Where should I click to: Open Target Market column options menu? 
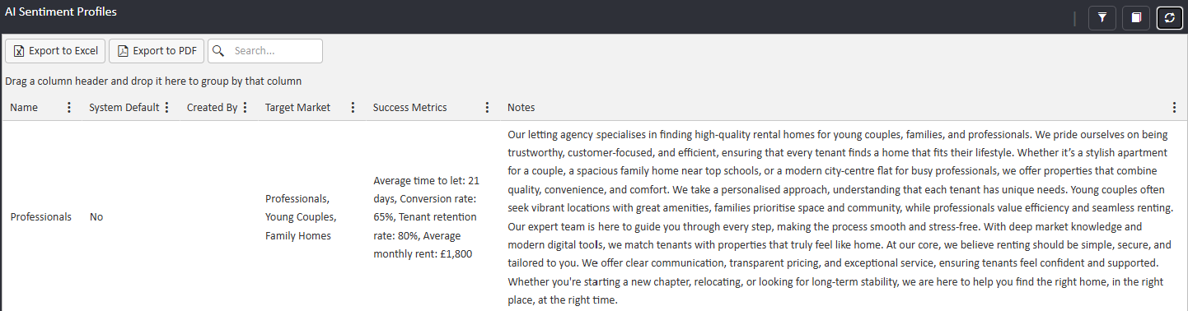click(353, 108)
